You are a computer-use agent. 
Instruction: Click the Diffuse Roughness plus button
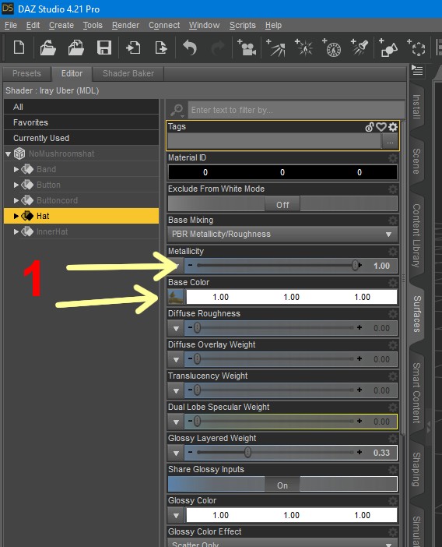[360, 327]
